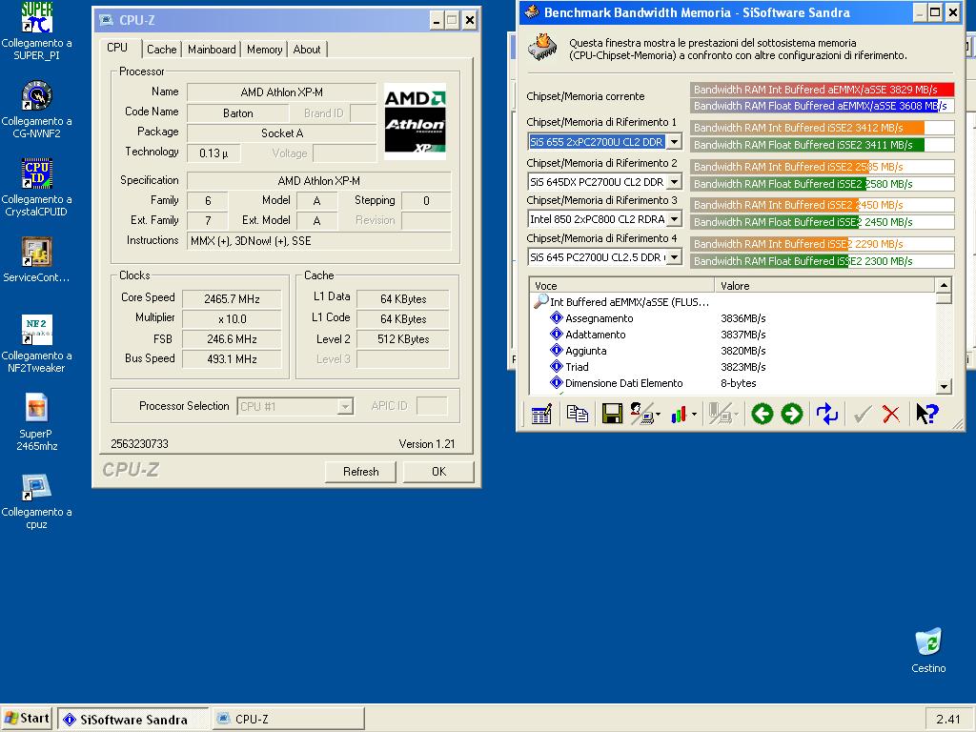Switch to the Cache tab

[x=162, y=50]
